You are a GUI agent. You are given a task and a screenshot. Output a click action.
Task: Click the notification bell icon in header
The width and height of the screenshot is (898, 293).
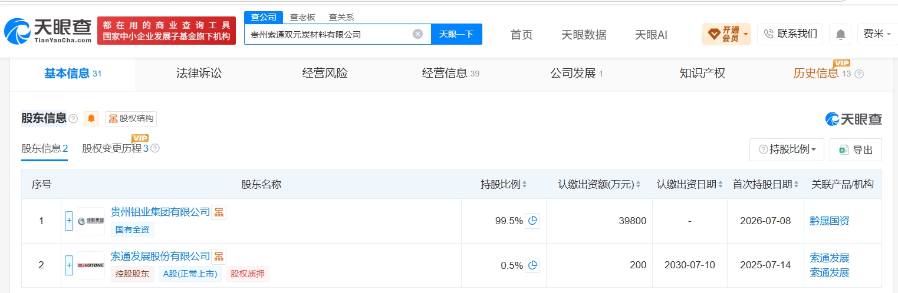840,34
